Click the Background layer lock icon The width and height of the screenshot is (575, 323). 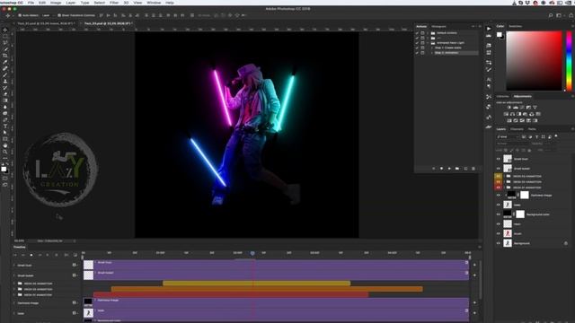565,243
